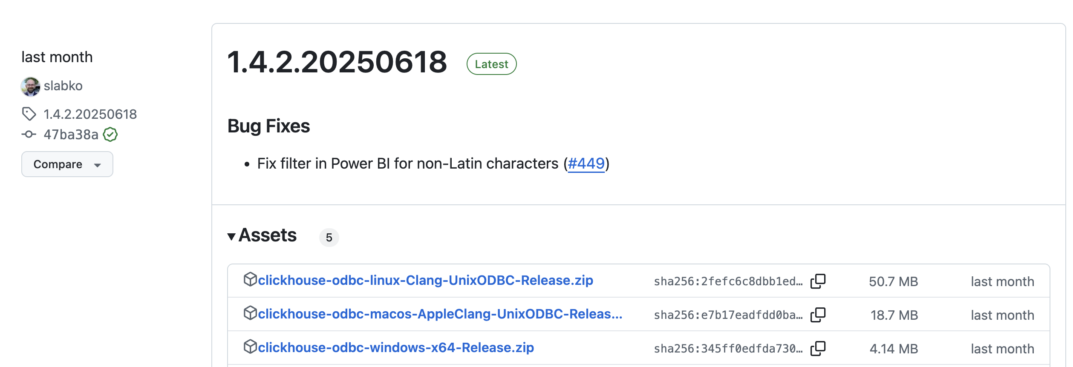Click the verified commit badge icon

click(x=110, y=135)
